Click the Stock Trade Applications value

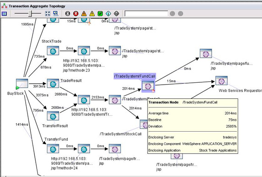(x=218, y=150)
